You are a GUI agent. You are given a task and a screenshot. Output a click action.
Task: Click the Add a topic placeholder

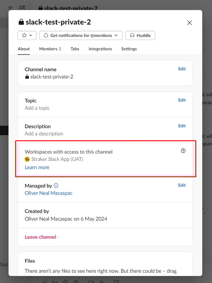[37, 108]
